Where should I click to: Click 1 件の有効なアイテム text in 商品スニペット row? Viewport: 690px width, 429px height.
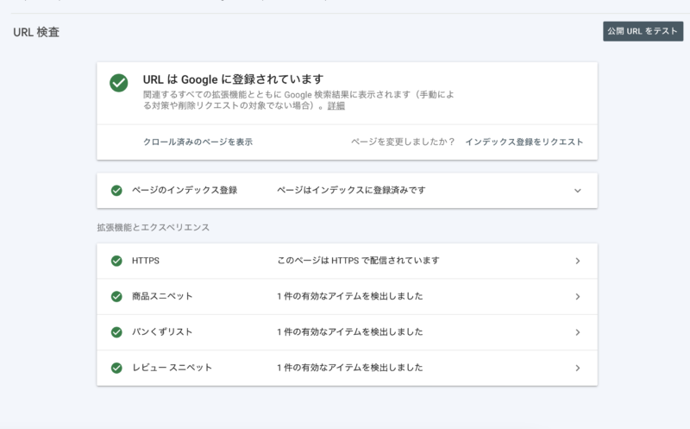(x=350, y=296)
